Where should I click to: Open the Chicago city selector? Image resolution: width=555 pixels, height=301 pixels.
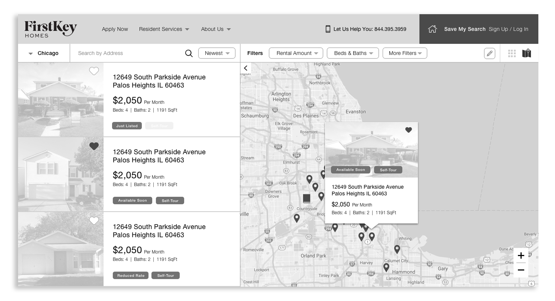pyautogui.click(x=44, y=53)
